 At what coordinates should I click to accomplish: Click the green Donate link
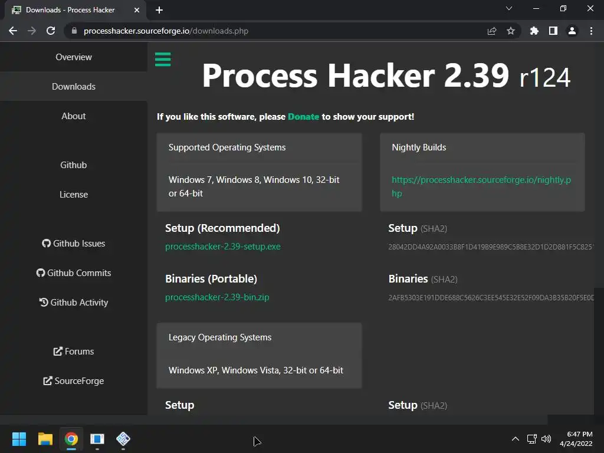tap(303, 117)
